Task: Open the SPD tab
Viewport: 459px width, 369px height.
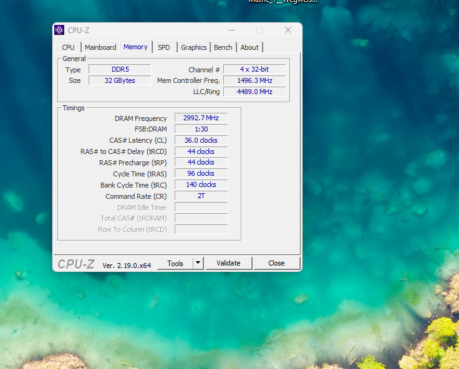Action: (164, 47)
